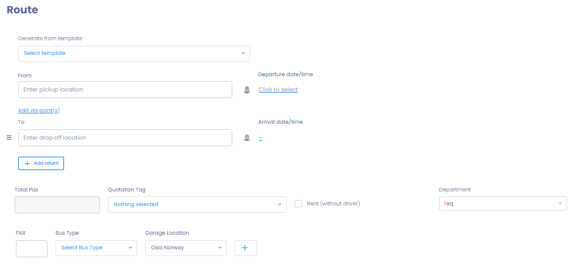Enable the Rent (without driver) checkbox
The image size is (575, 278).
(298, 204)
